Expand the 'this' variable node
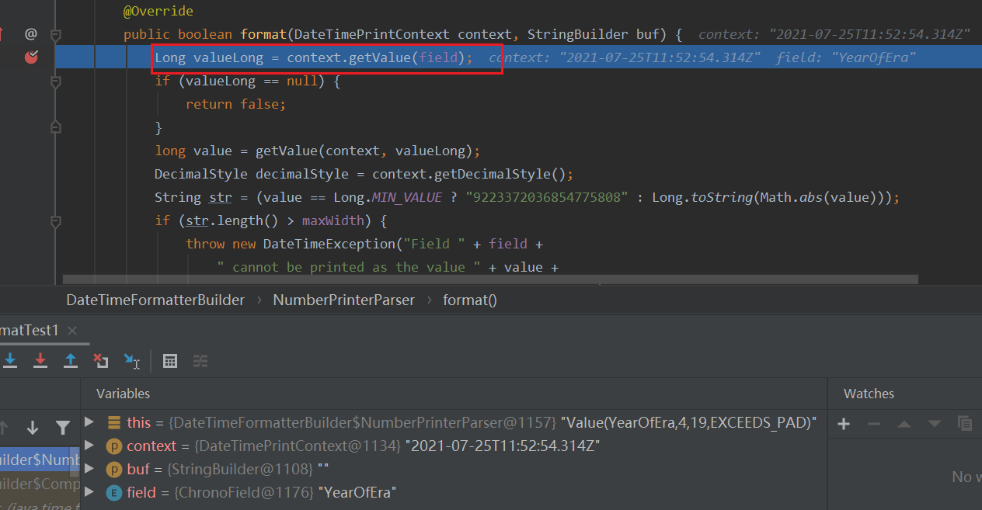Viewport: 982px width, 510px height. (x=89, y=422)
